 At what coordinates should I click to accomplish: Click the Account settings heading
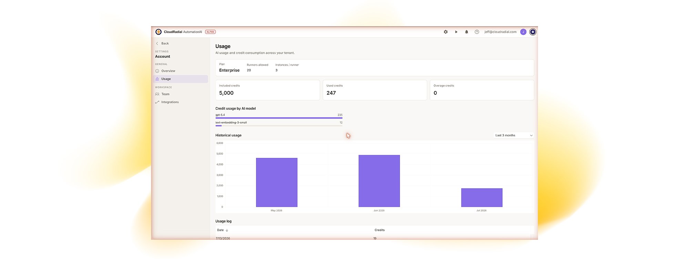163,57
